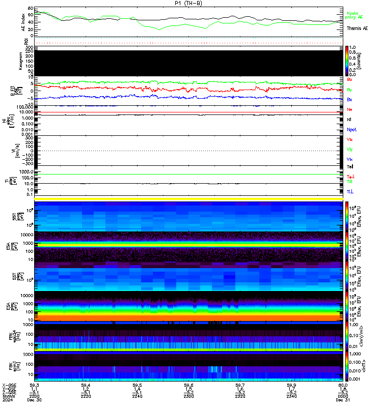The height and width of the screenshot is (407, 382).
Task: Click the green By legend label
Action: pyautogui.click(x=349, y=90)
